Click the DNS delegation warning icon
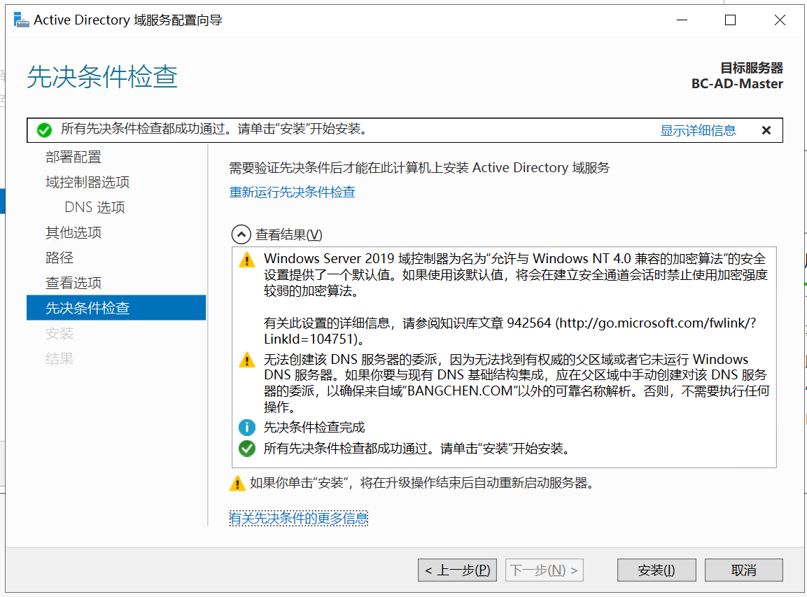807x597 pixels. pos(246,360)
